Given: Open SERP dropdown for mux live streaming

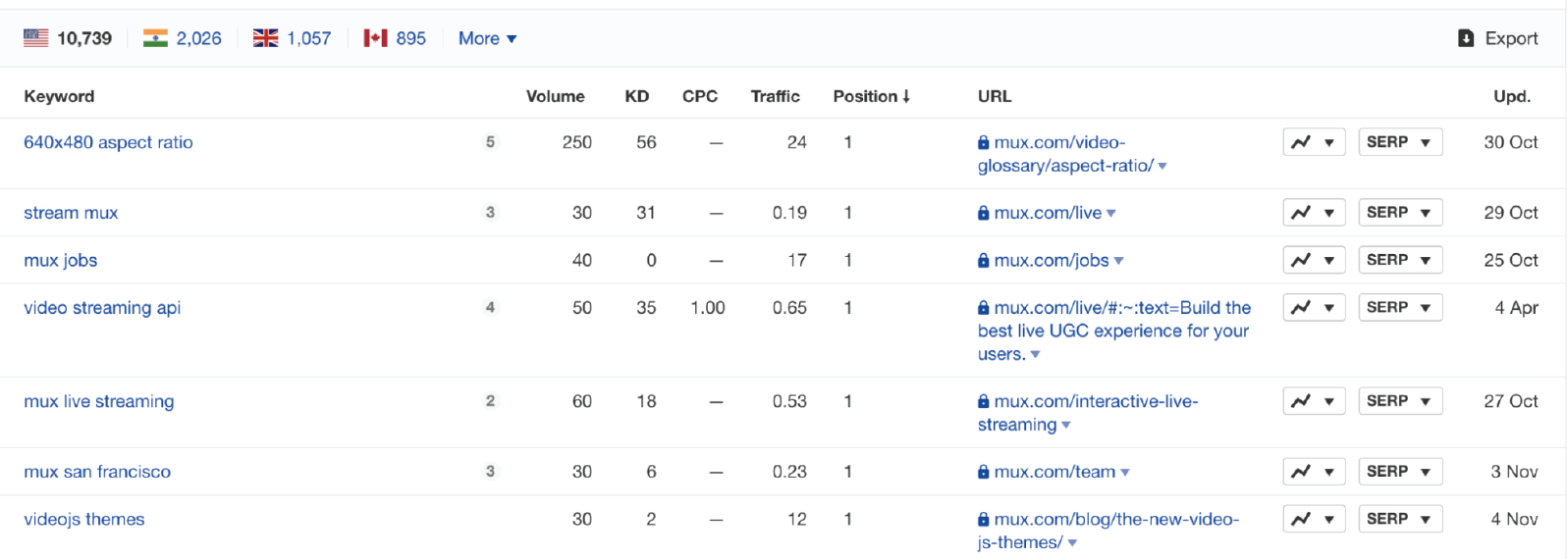Looking at the screenshot, I should tap(1400, 401).
